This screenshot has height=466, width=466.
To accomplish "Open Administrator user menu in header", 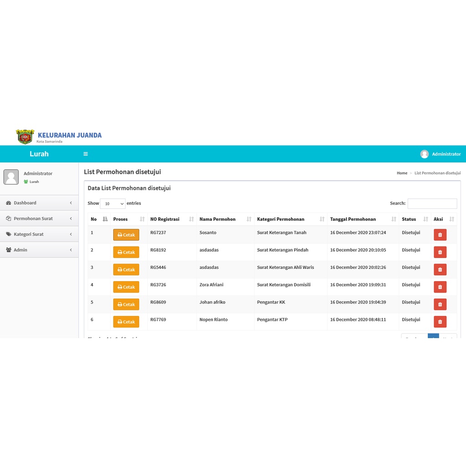I will point(441,154).
